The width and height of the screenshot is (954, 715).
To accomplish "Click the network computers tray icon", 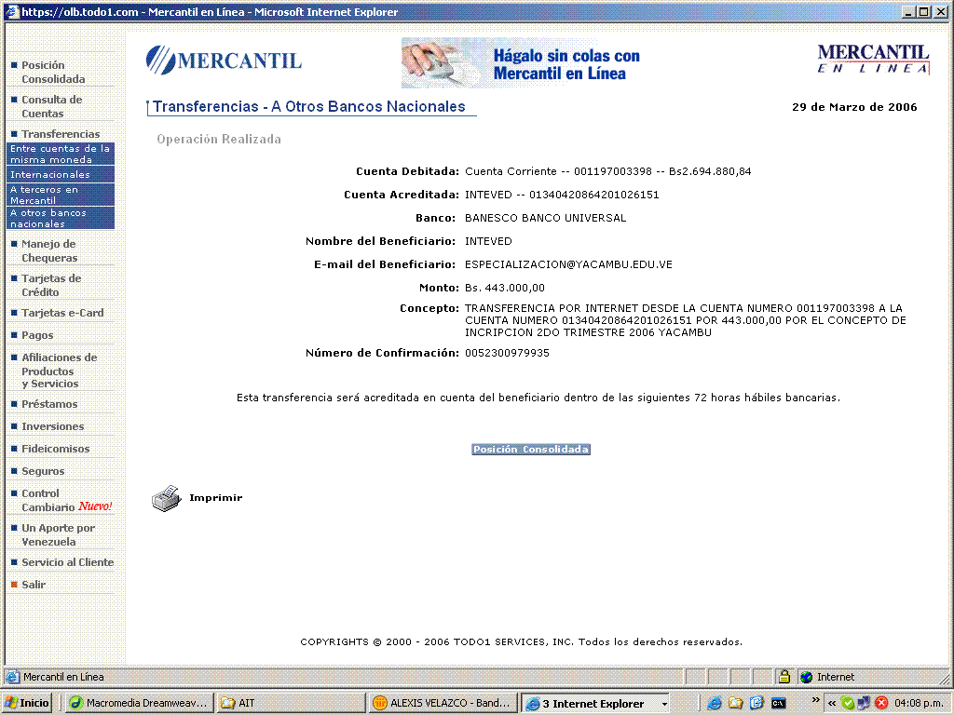I will click(864, 703).
